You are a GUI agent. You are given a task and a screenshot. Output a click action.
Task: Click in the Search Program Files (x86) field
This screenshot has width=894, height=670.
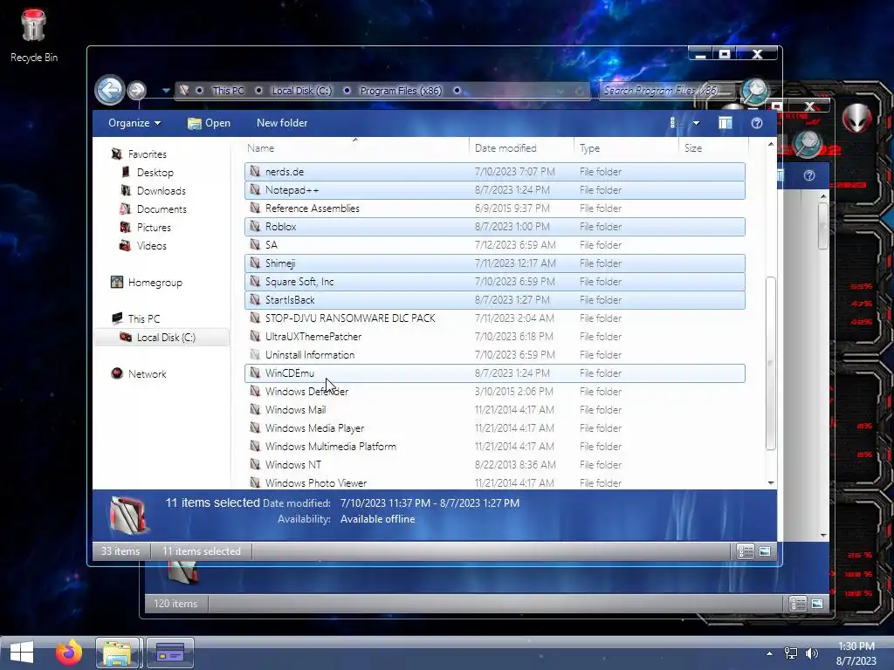coord(667,91)
